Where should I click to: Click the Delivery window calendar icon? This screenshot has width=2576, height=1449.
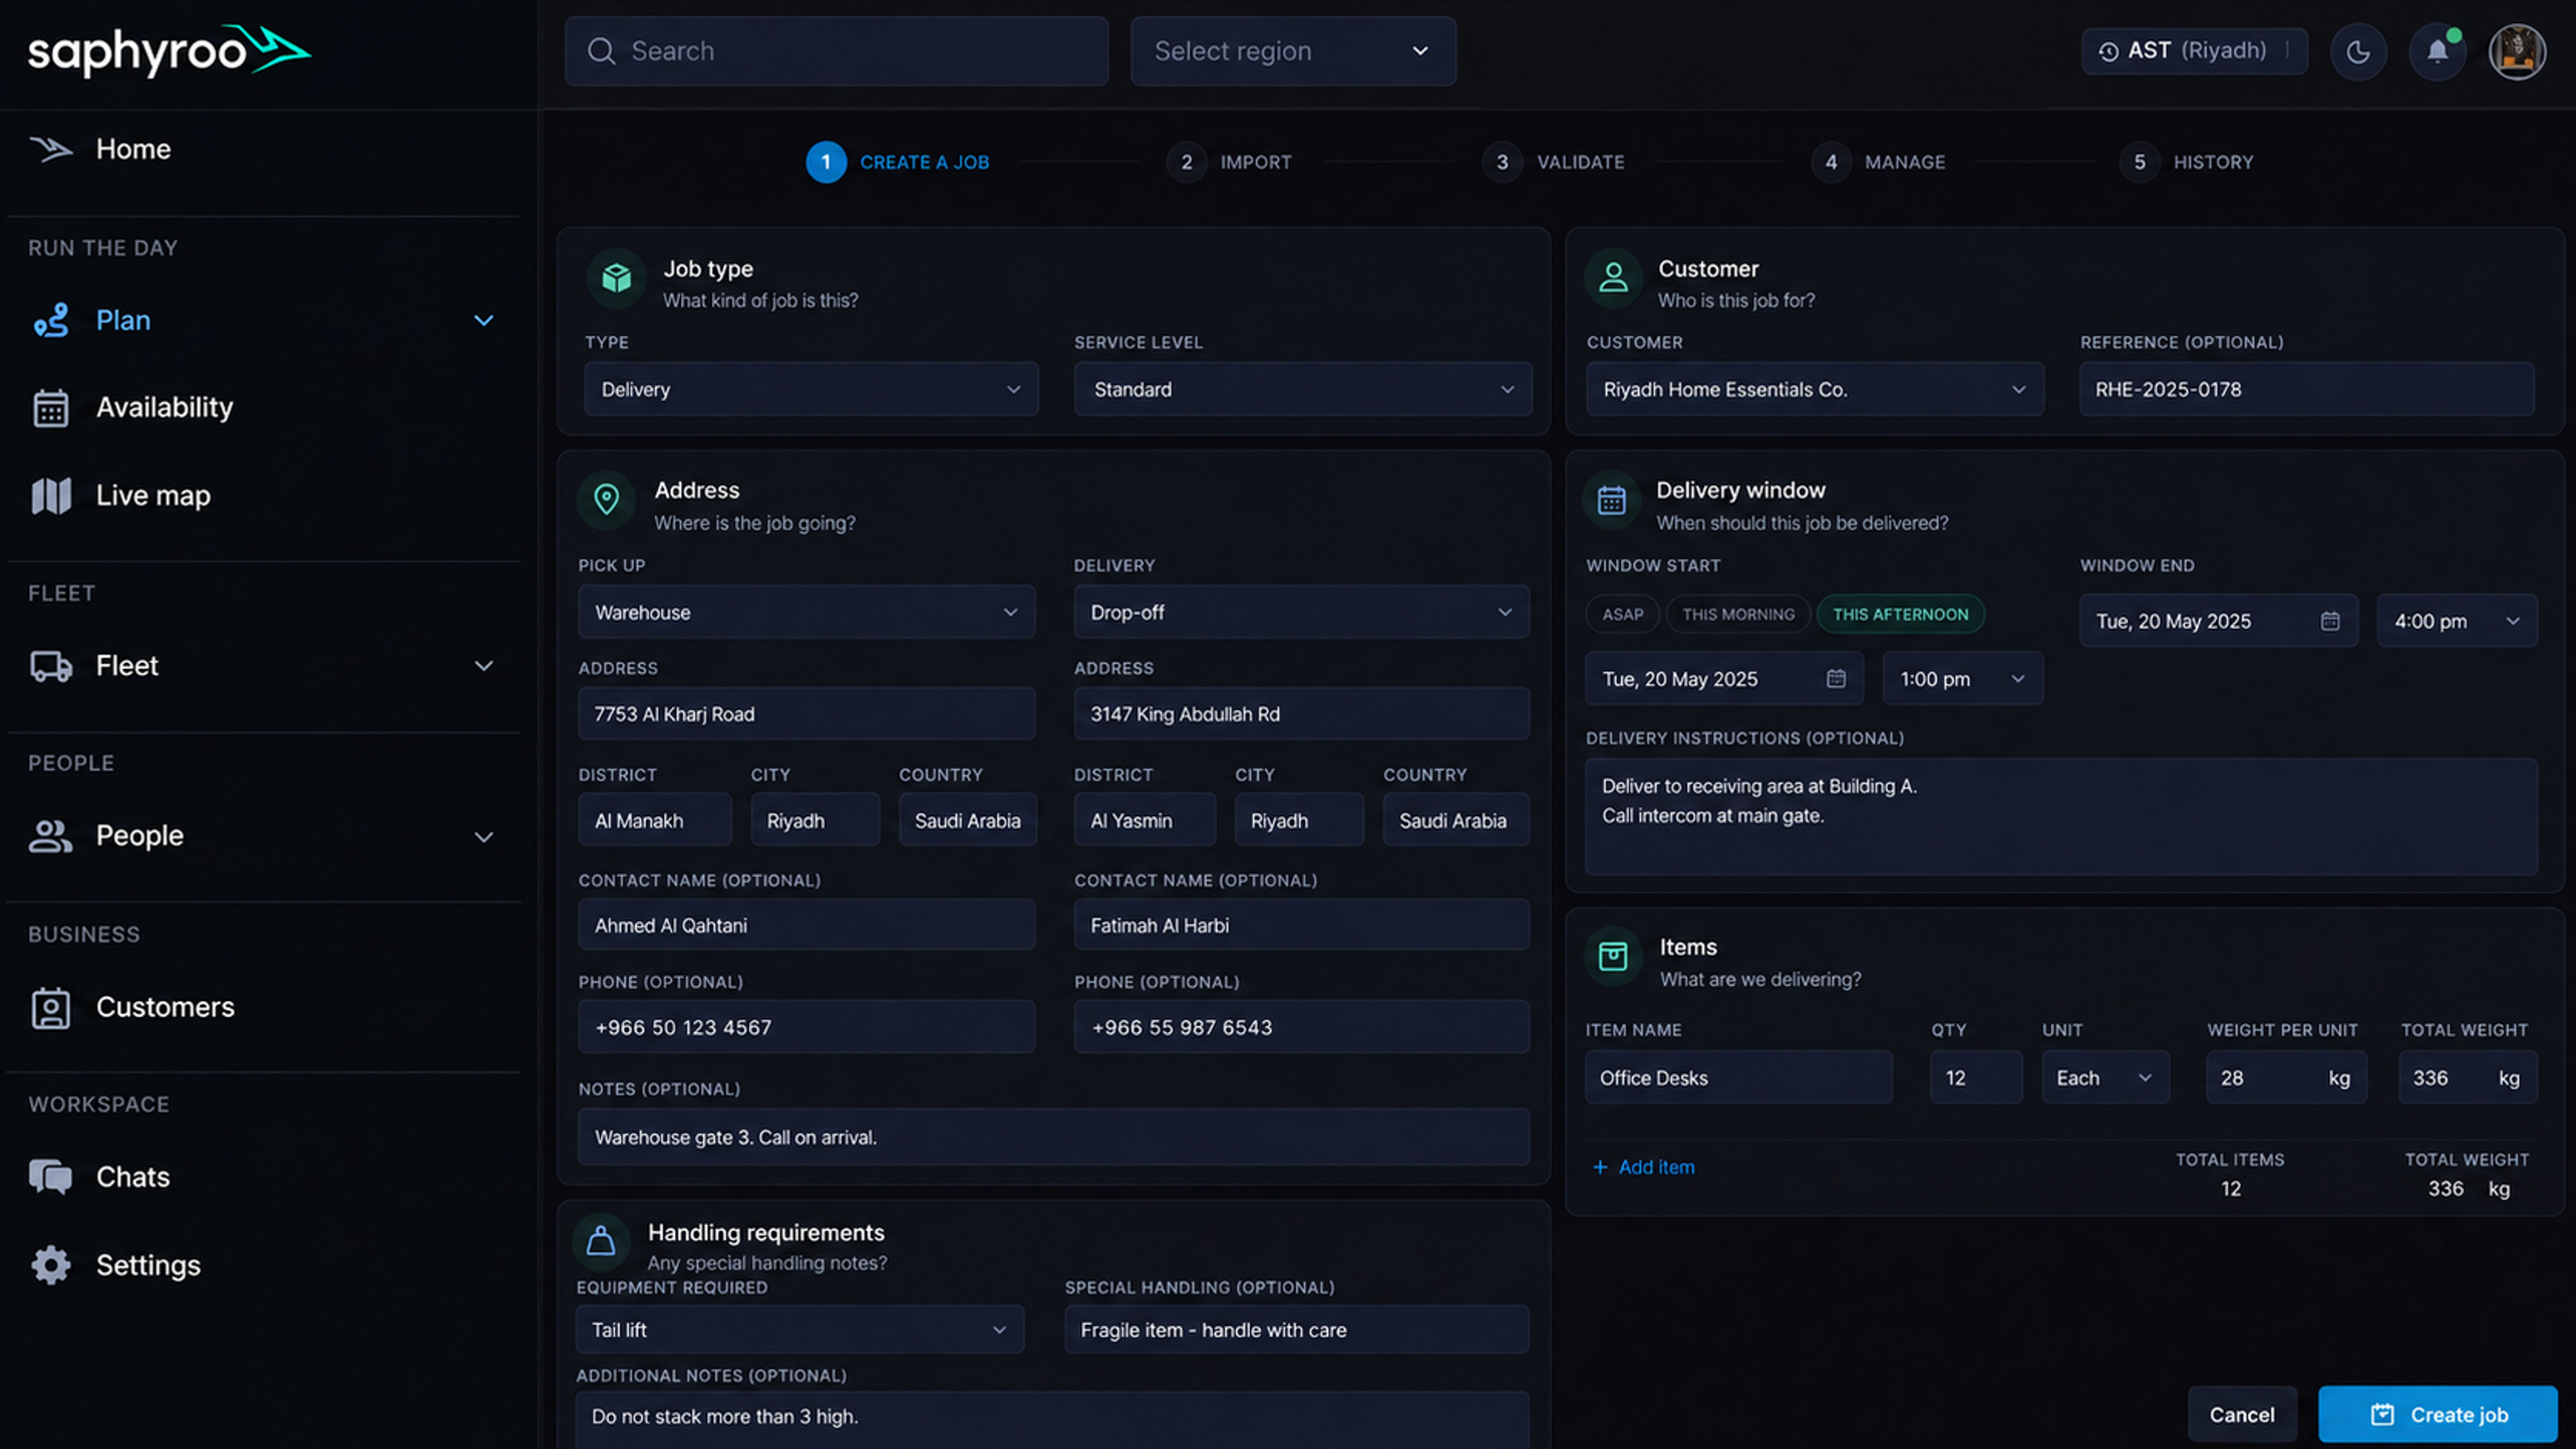pos(1611,500)
